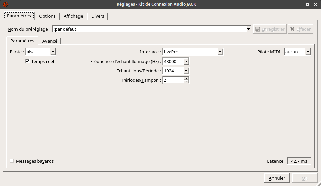This screenshot has height=186, width=321.
Task: Decrease Périodes/Tampon with down arrow
Action: pos(186,82)
